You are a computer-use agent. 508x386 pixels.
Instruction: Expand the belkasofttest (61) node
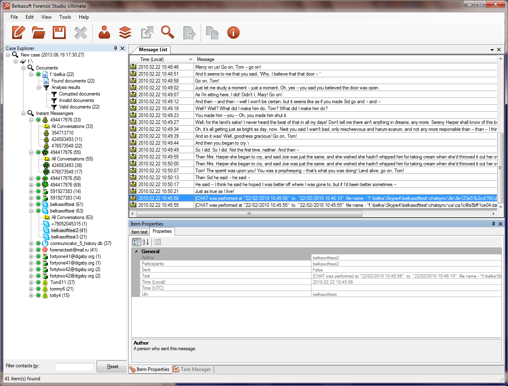(x=31, y=204)
